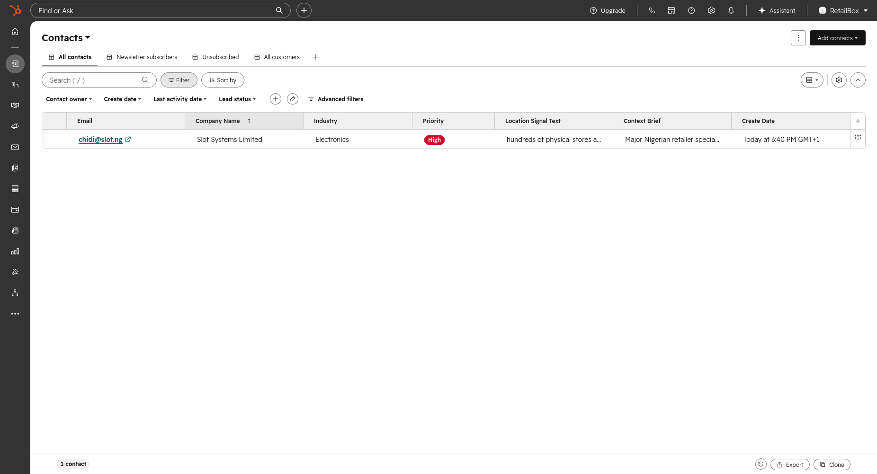Open the notifications bell
877x474 pixels.
tap(731, 10)
